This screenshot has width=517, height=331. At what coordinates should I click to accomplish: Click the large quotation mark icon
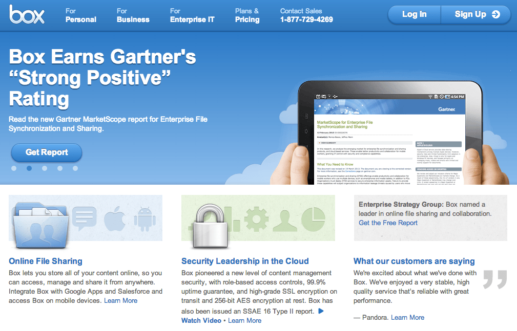tap(495, 280)
